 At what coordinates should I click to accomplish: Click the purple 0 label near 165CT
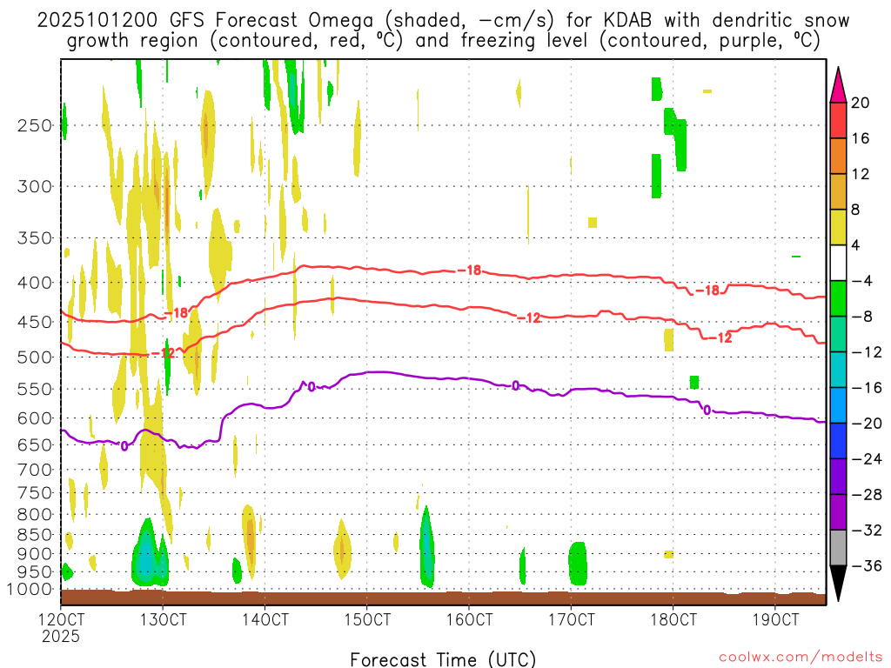pos(515,386)
